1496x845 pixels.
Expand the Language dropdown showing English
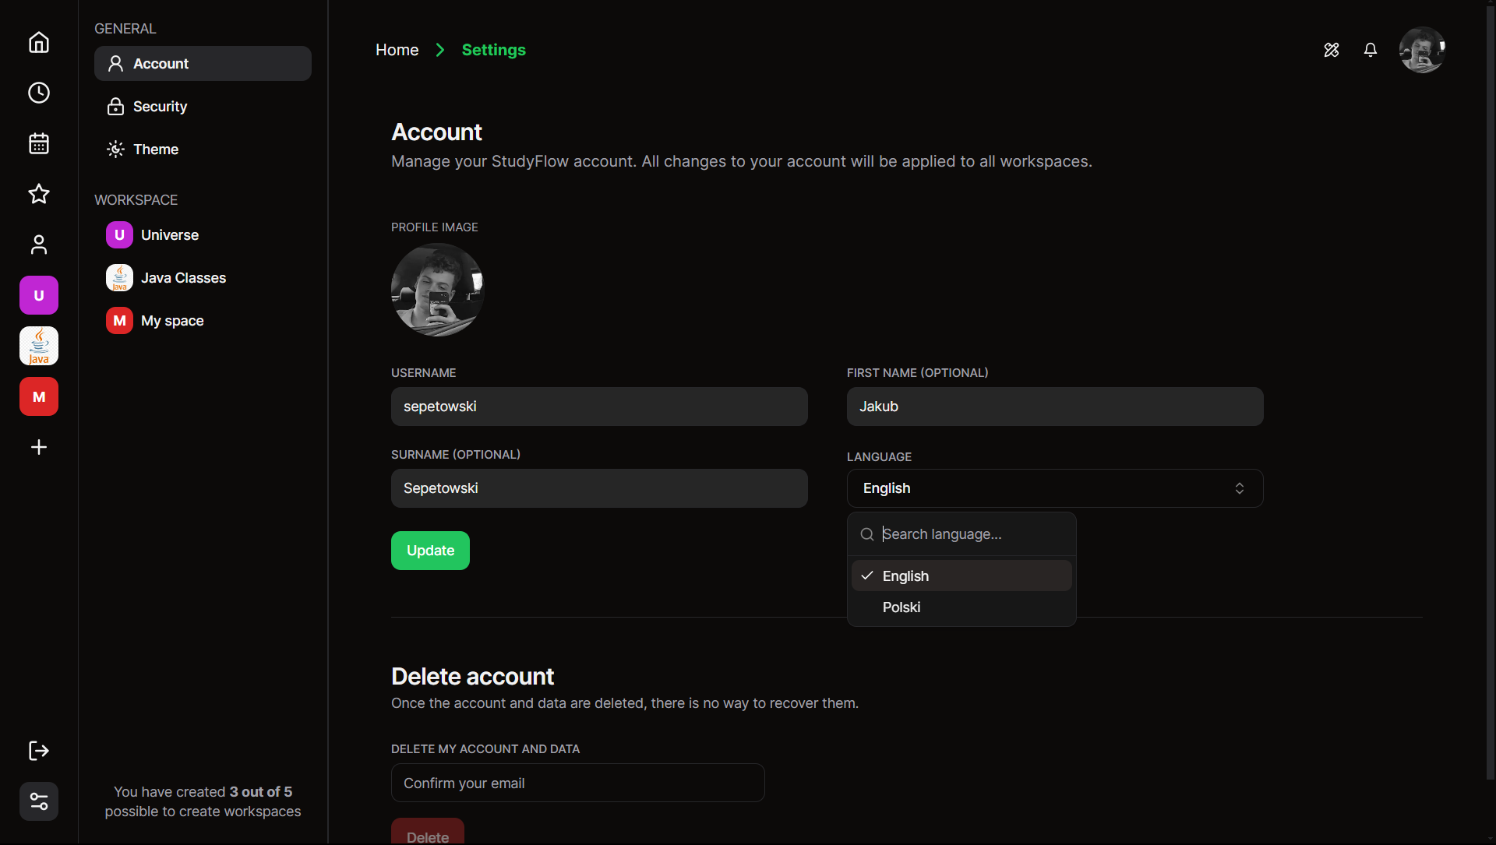pos(1054,488)
